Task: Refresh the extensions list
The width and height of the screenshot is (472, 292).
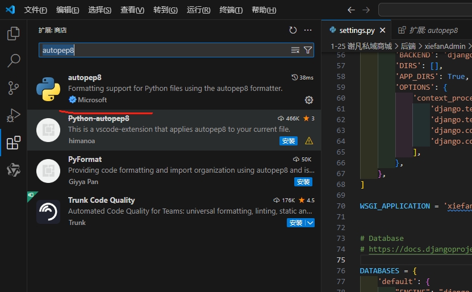Action: (x=293, y=30)
